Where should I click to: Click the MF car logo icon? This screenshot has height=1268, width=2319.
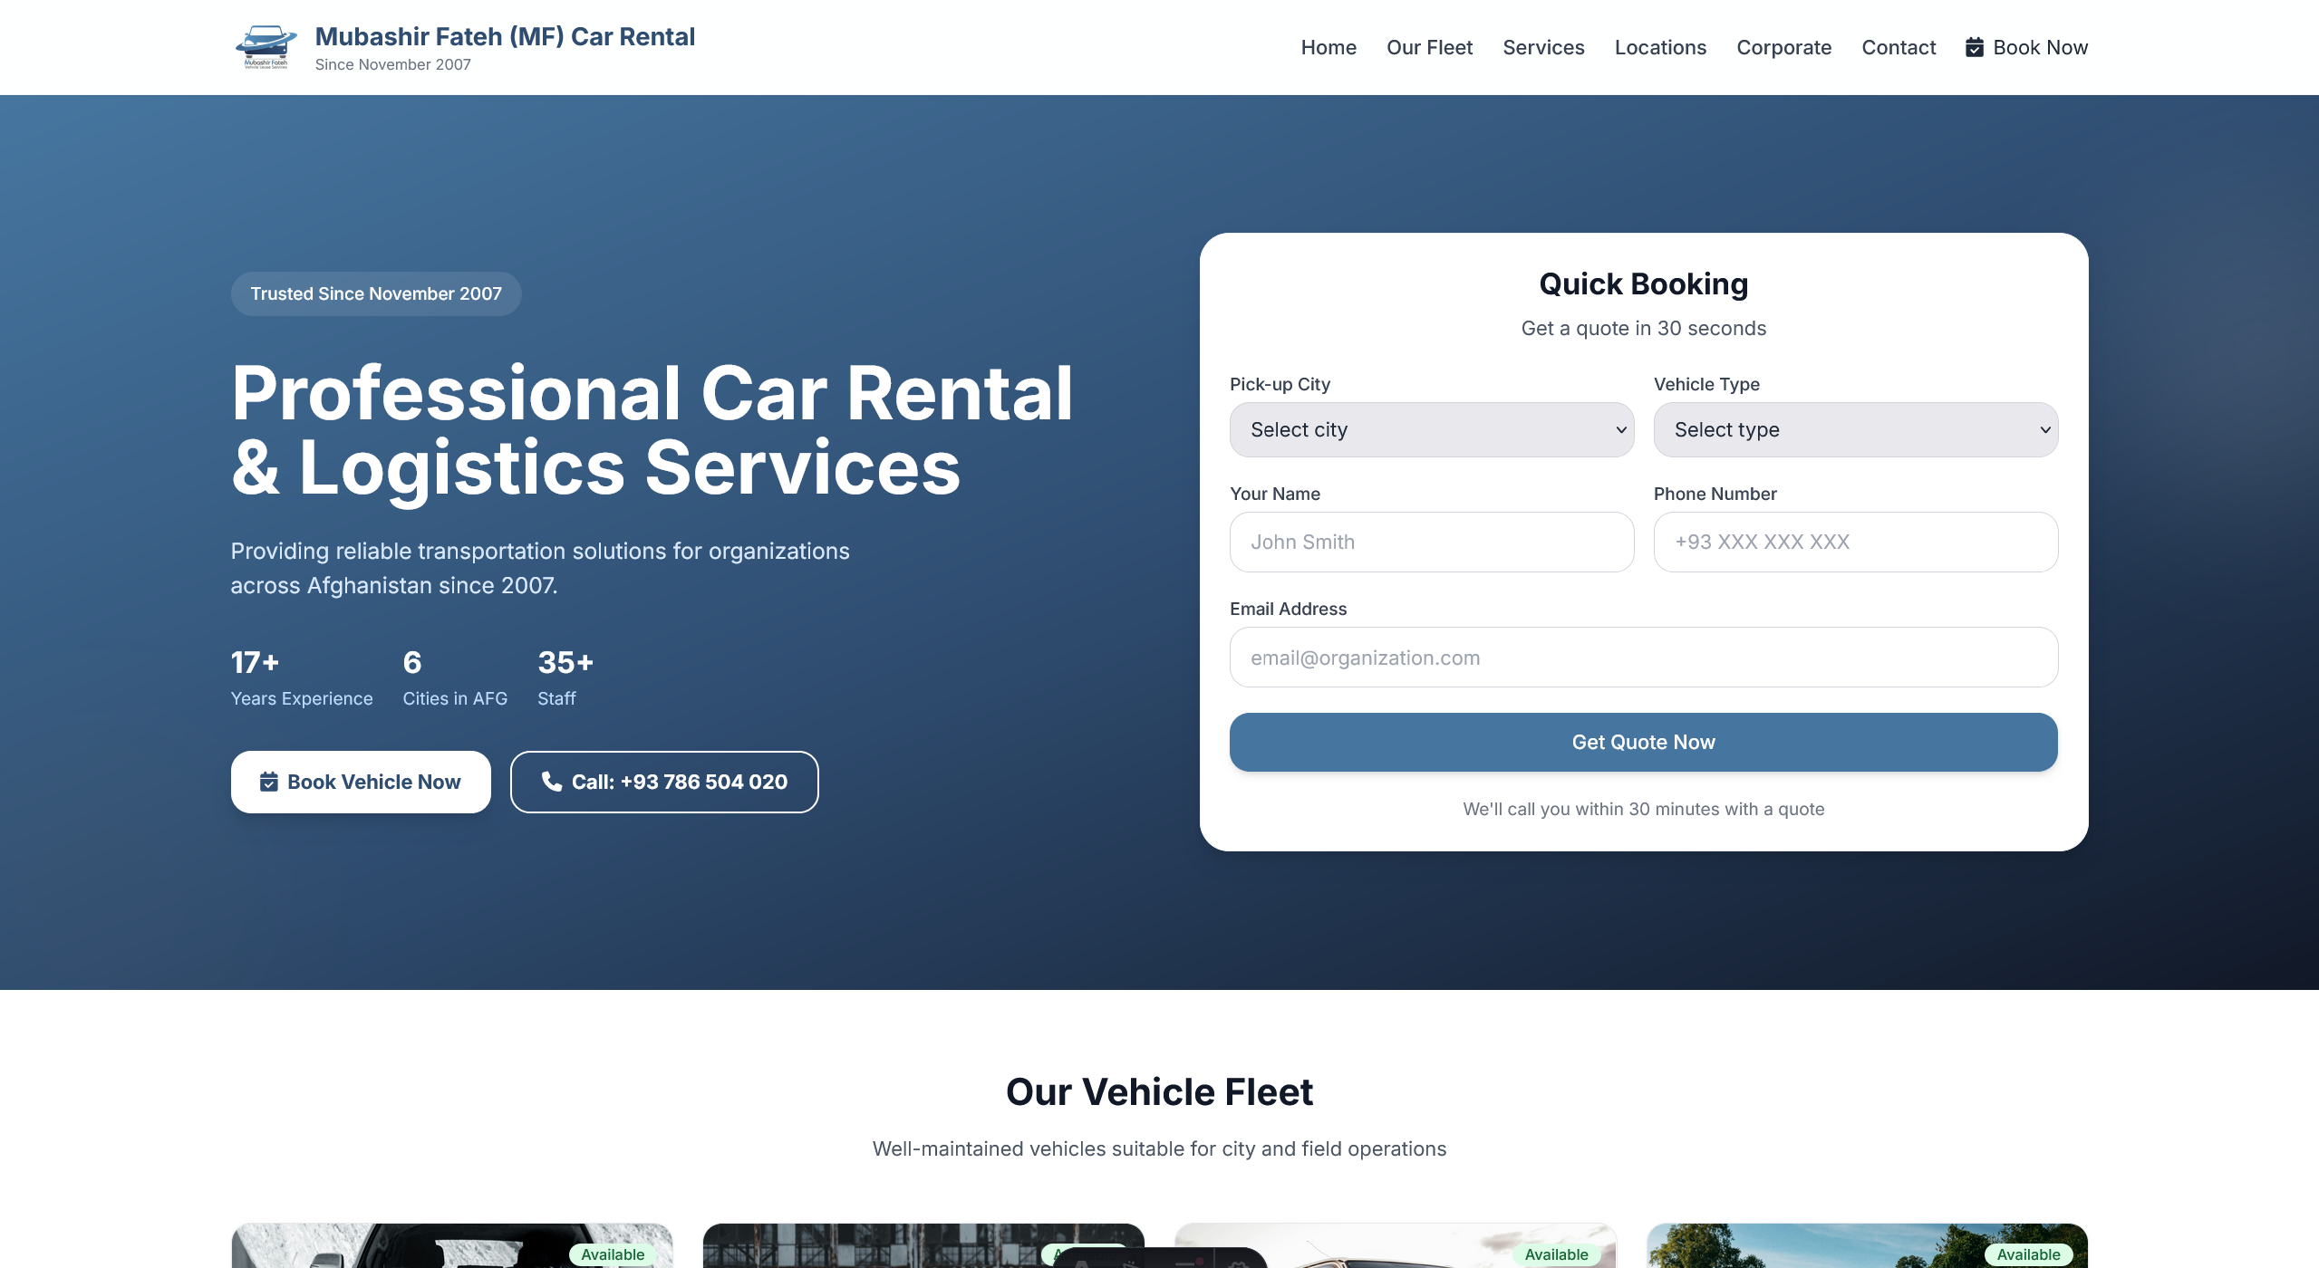[x=267, y=43]
